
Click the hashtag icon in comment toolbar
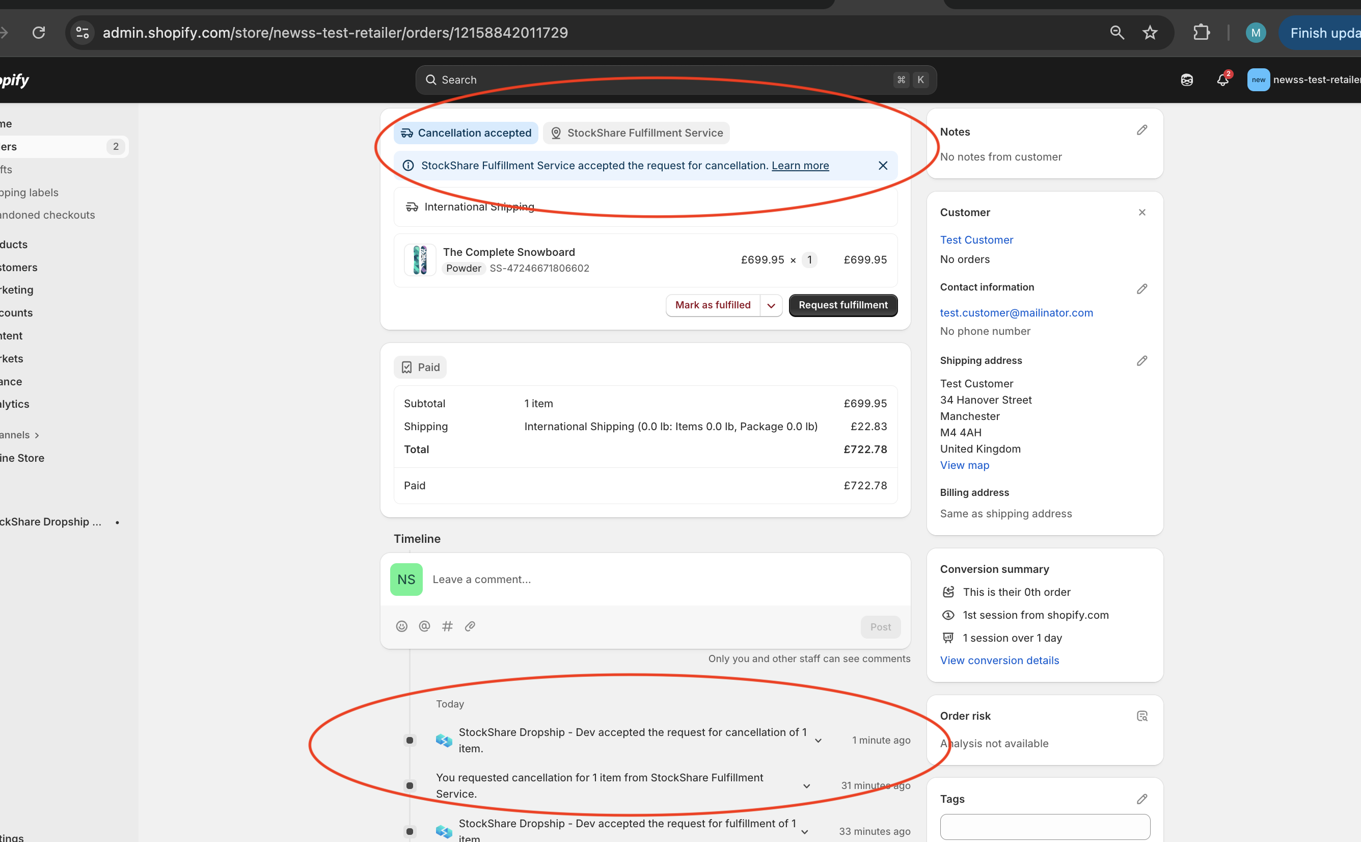click(x=447, y=626)
